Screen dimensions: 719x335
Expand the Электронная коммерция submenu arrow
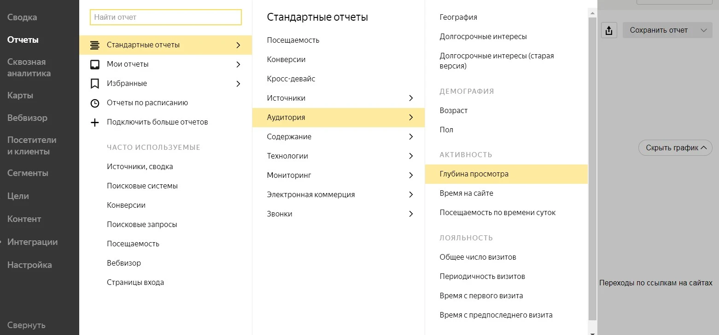pos(411,194)
